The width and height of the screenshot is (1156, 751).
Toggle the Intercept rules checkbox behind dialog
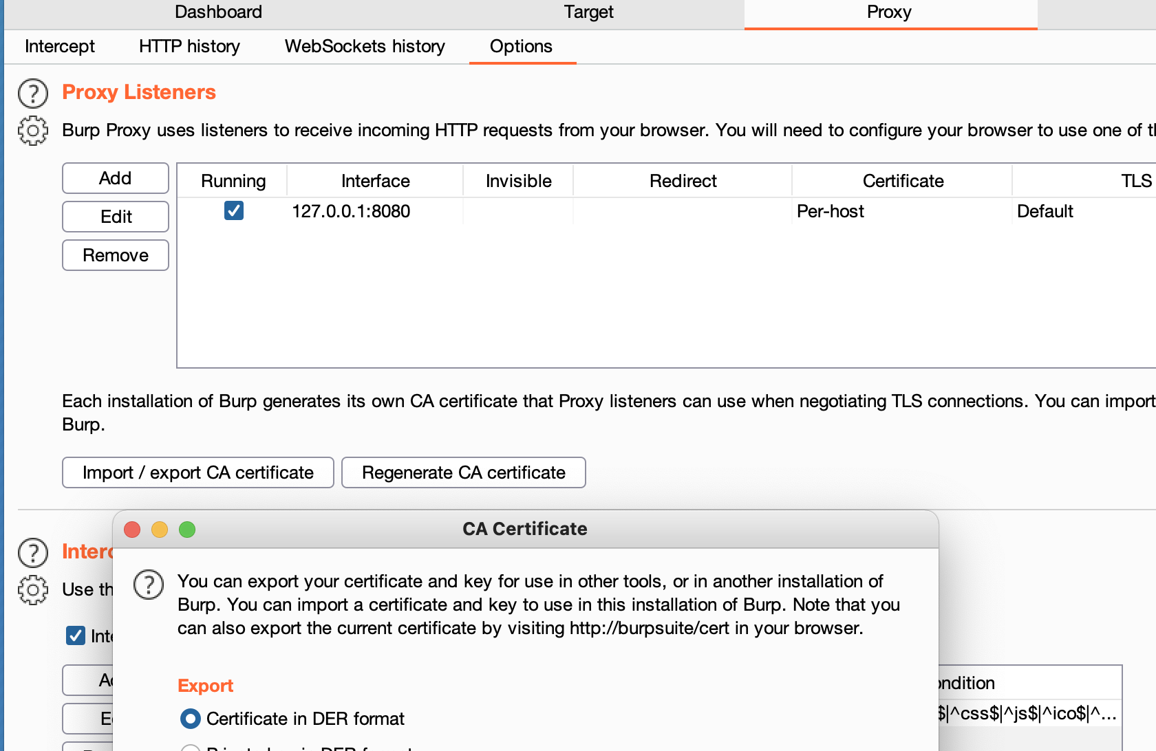[76, 635]
